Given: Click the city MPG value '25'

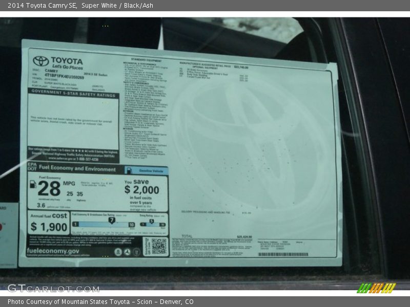Looking at the screenshot, I should pyautogui.click(x=70, y=194).
